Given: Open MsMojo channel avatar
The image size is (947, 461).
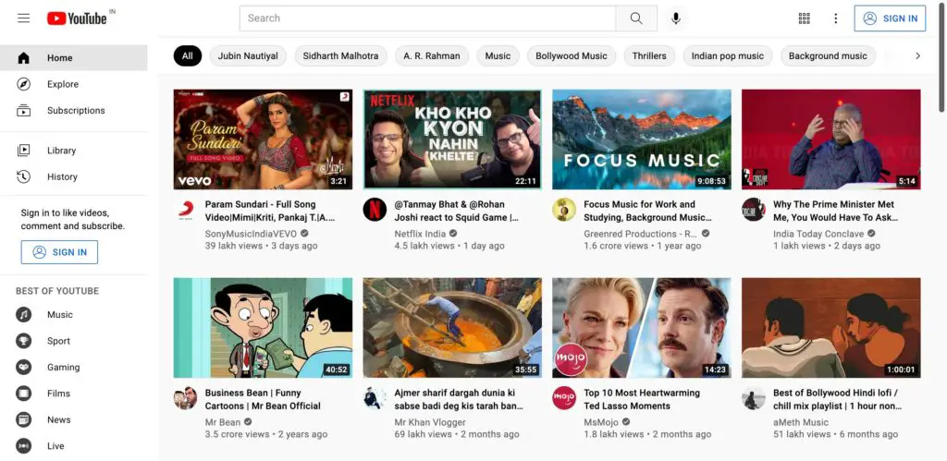Looking at the screenshot, I should coord(564,397).
